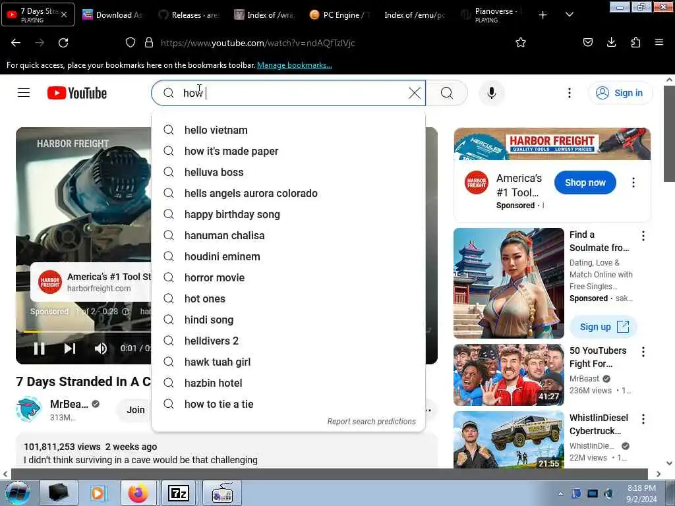This screenshot has width=675, height=506.
Task: Select suggestion helluva boss
Action: (289, 172)
